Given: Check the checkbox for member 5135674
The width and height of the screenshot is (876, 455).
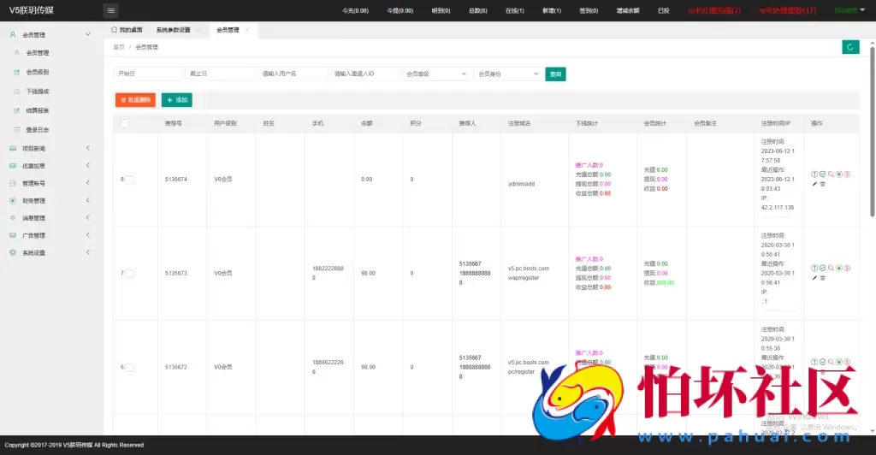Looking at the screenshot, I should pyautogui.click(x=129, y=180).
